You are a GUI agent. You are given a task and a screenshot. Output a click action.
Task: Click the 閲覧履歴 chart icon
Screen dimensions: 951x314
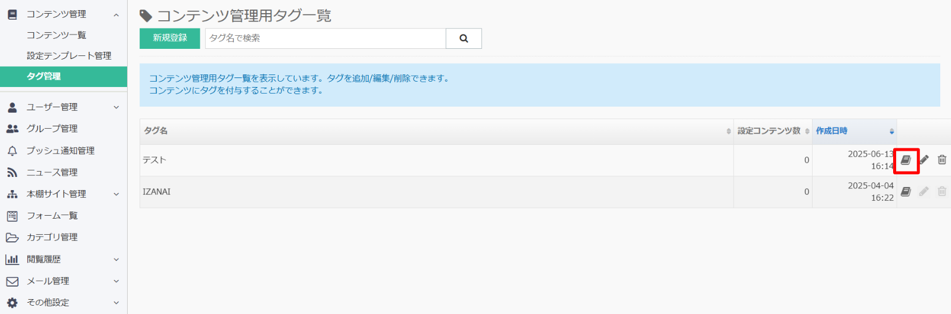(12, 259)
